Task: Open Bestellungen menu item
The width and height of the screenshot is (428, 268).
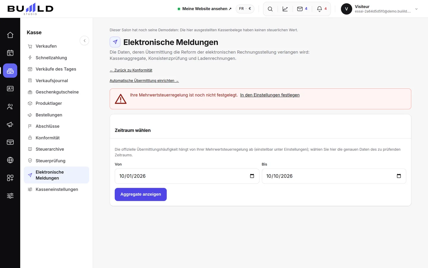Action: (56, 115)
